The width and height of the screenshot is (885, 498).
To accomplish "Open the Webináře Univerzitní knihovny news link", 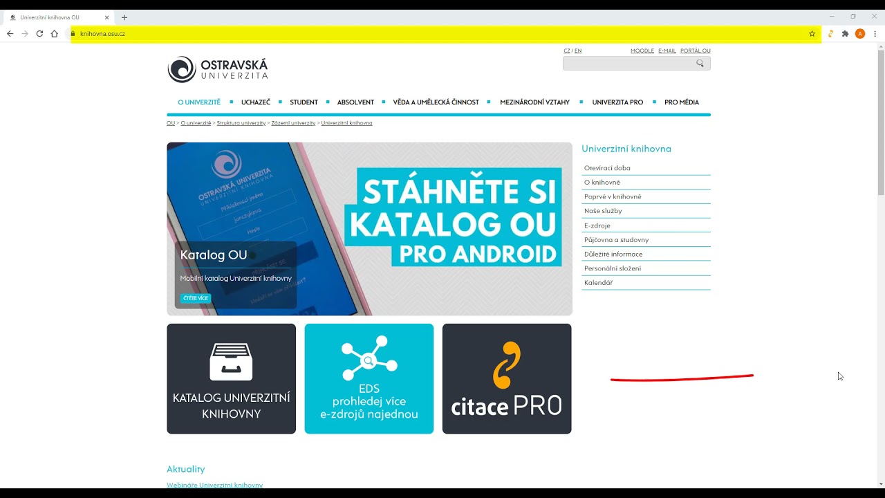I will (215, 485).
